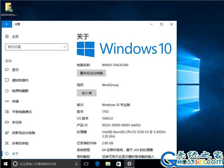The width and height of the screenshot is (224, 168).
Task: Activate the Cortana microphone icon
Action: pyautogui.click(x=76, y=164)
